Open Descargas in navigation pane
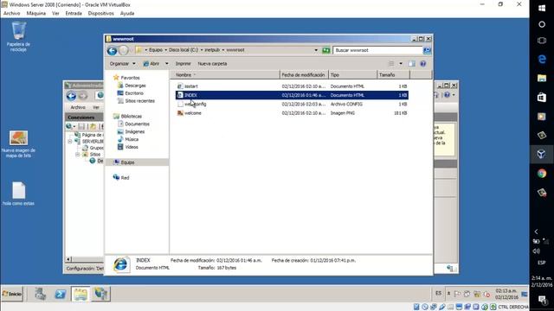Image resolution: width=554 pixels, height=311 pixels. point(135,86)
